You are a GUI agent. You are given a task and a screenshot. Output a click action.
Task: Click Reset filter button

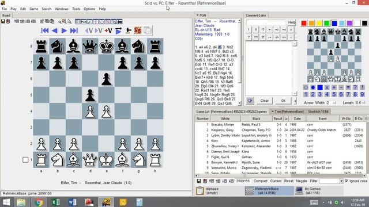[x=288, y=181]
